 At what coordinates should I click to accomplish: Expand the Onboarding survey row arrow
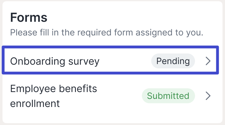click(x=208, y=61)
